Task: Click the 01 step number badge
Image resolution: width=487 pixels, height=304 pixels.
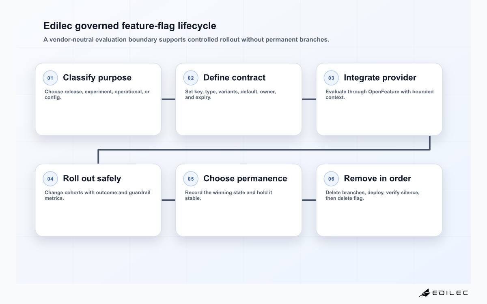Action: (x=50, y=78)
